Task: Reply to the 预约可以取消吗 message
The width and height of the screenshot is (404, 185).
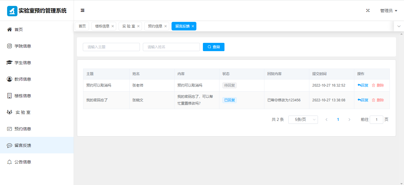Action: coord(363,85)
